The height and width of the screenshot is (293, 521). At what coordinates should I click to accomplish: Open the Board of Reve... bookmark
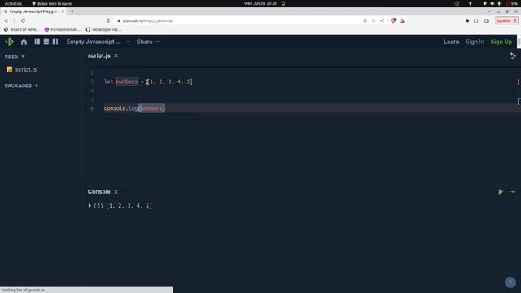[22, 29]
